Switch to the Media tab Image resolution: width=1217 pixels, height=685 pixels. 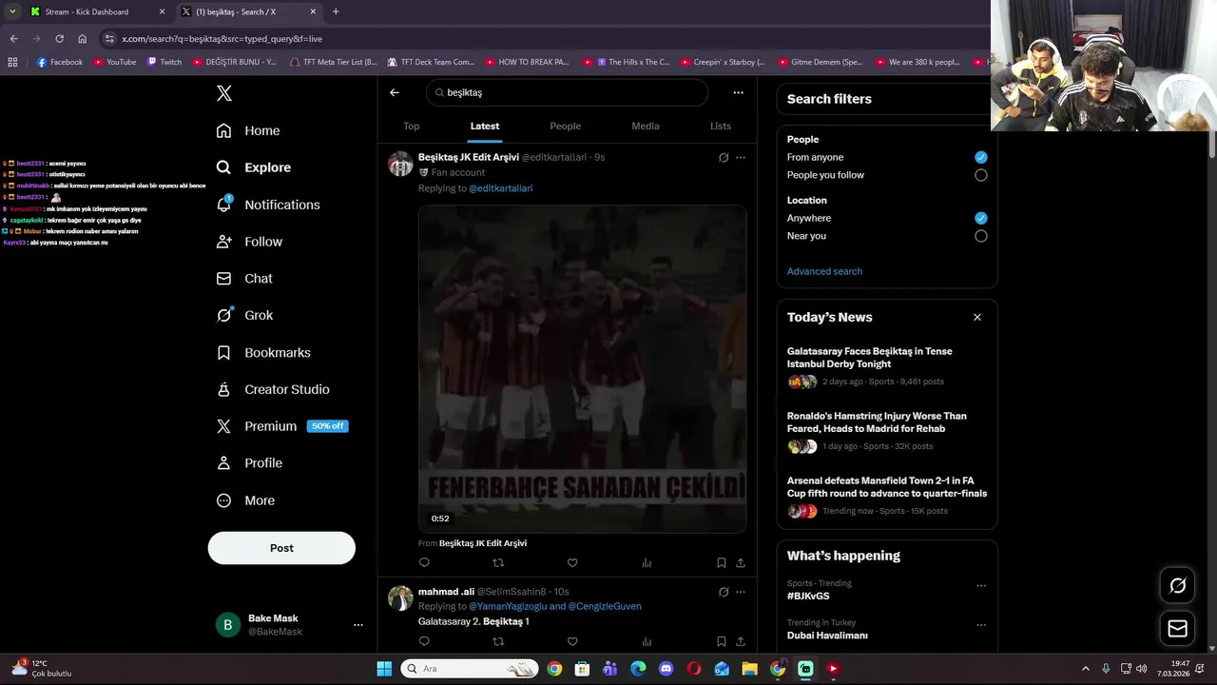pos(646,126)
